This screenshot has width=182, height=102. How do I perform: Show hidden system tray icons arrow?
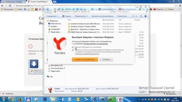click(x=139, y=99)
